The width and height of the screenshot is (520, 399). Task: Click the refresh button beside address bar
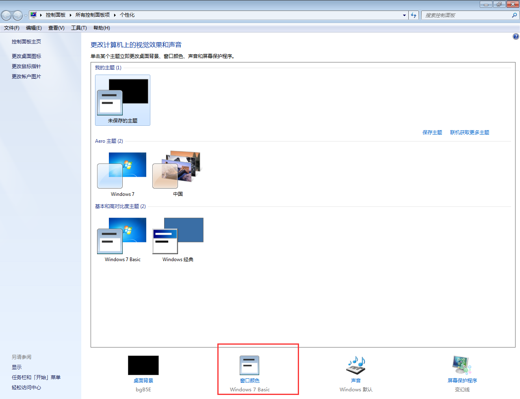(x=414, y=15)
